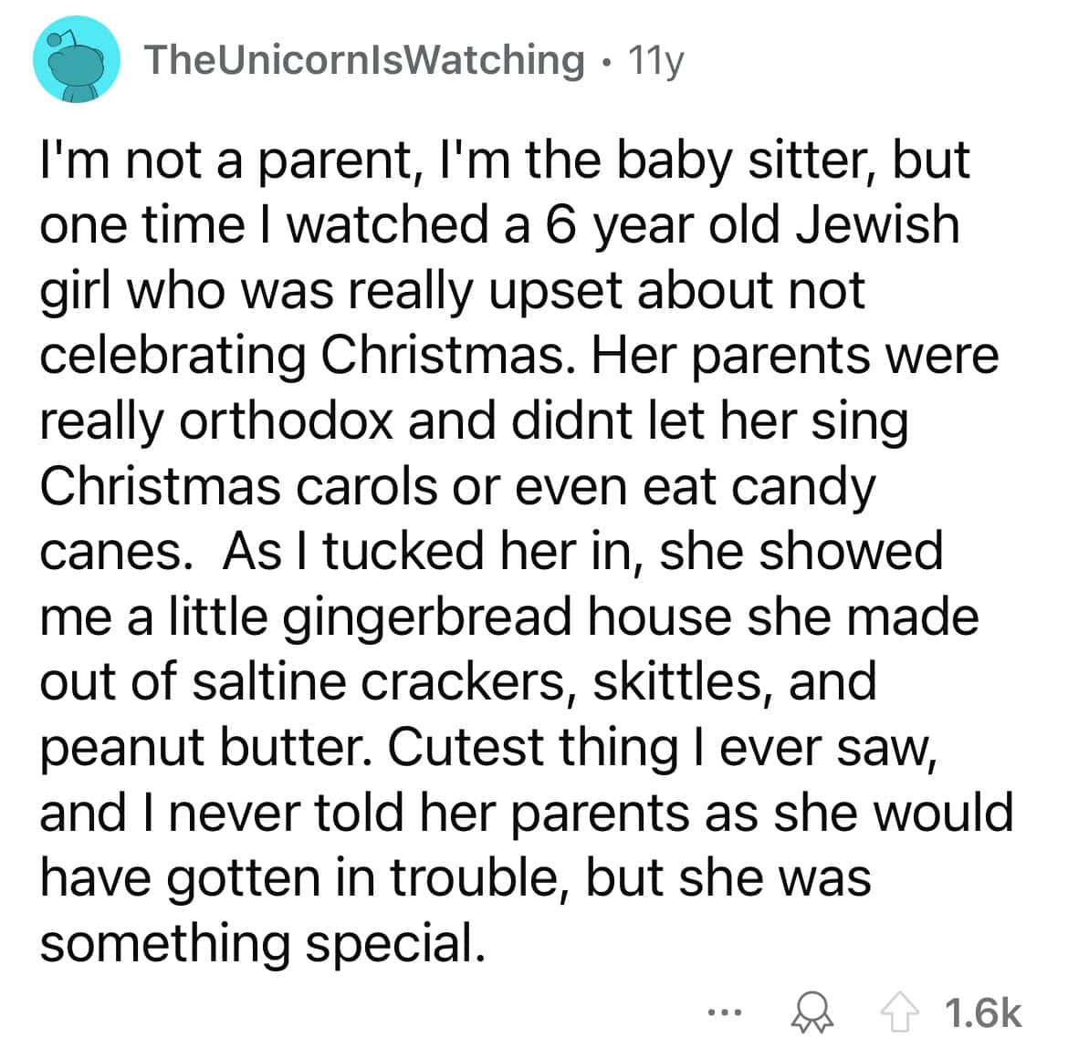Expand actions menu beside the award icon

(722, 1013)
